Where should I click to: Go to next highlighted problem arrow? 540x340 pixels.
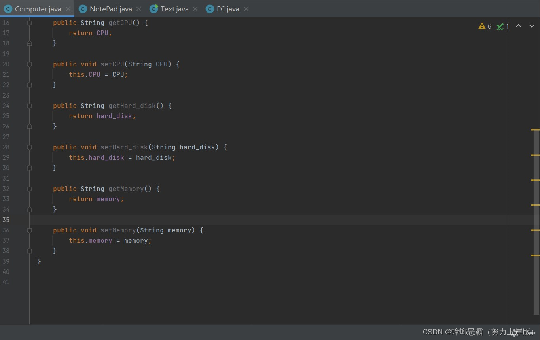click(532, 26)
